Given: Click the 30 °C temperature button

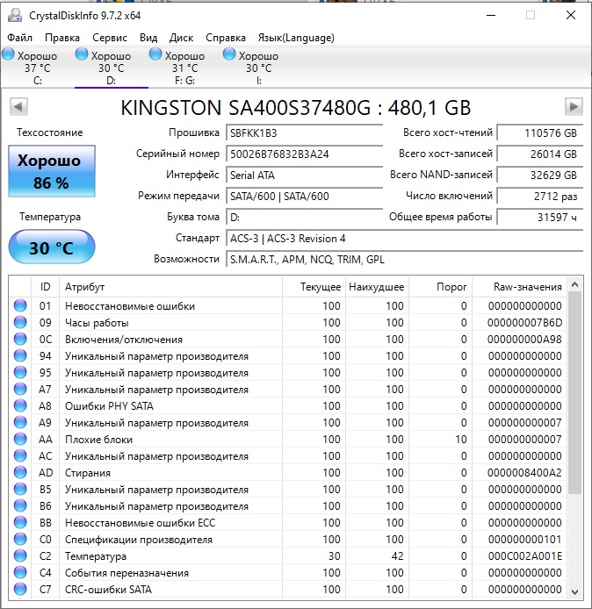Looking at the screenshot, I should (52, 247).
